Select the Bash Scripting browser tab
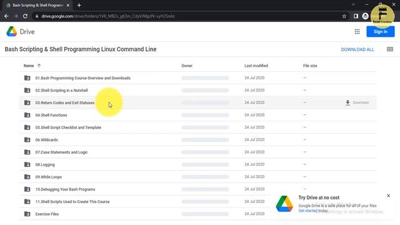The image size is (400, 225). point(37,6)
